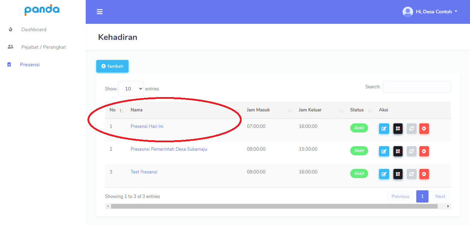This screenshot has height=225, width=470.
Task: Show QR code for Presensi Hari Ini
Action: pyautogui.click(x=398, y=129)
